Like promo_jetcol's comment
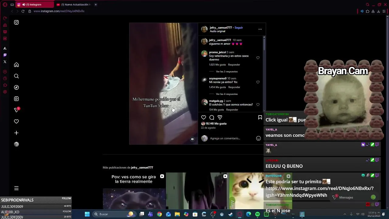The height and width of the screenshot is (219, 389). (258, 58)
